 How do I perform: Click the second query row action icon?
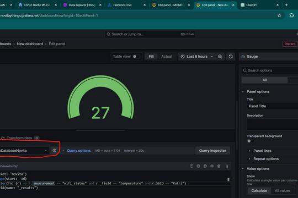coord(198,166)
